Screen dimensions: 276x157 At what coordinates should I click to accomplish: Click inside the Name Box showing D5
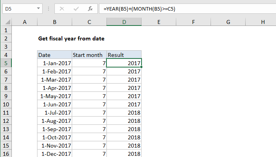18,8
